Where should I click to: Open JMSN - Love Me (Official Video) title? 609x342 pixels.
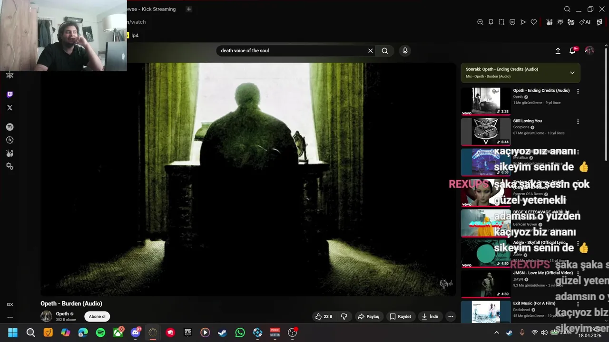(x=543, y=273)
